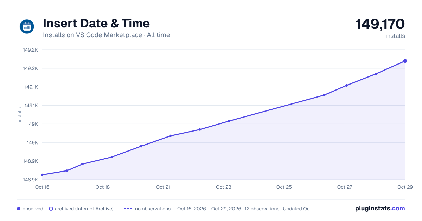Click the 'archived (Internet Archive)' legend label
The height and width of the screenshot is (221, 422).
(84, 209)
